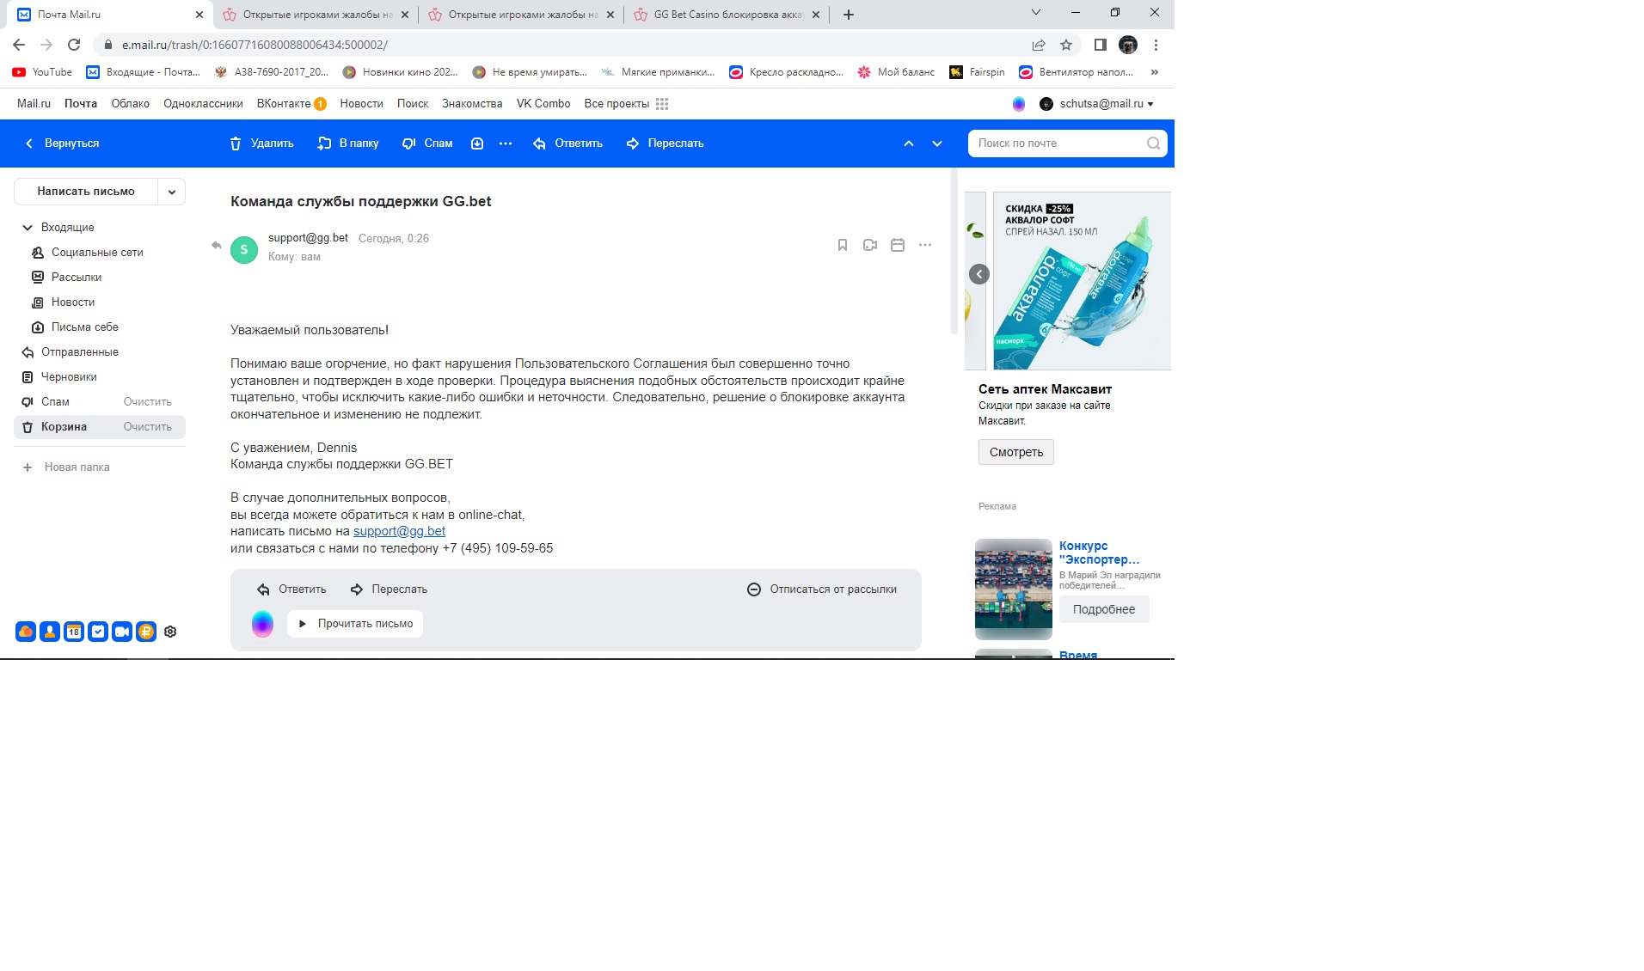Move the letter with В папку
The image size is (1644, 971).
point(347,144)
